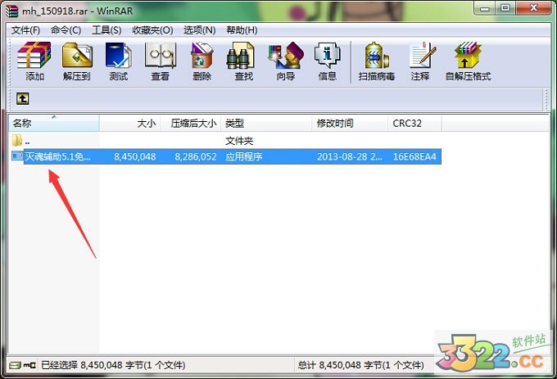Click the key icon in status bar

pyautogui.click(x=29, y=365)
